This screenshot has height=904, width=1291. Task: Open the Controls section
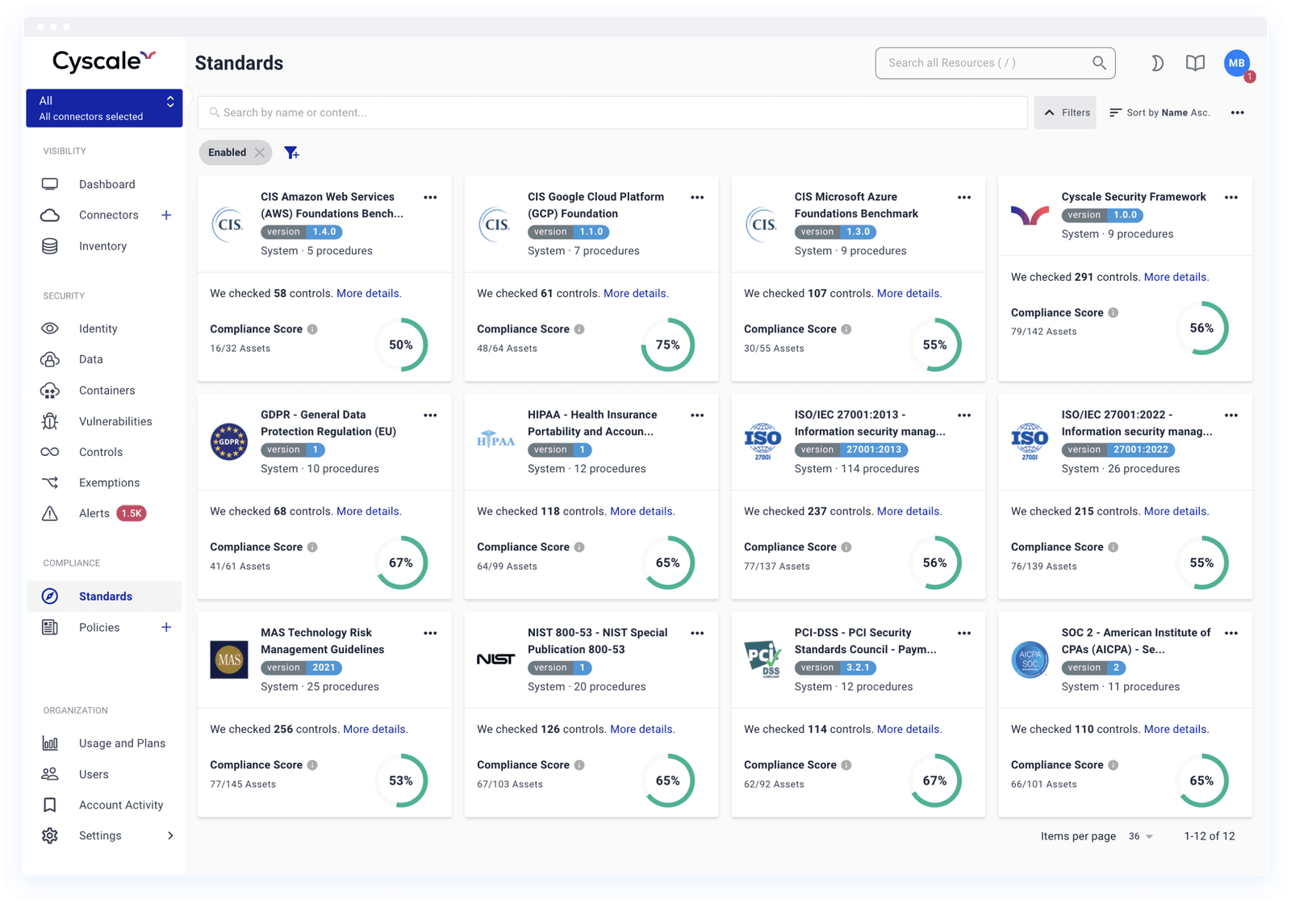click(100, 452)
